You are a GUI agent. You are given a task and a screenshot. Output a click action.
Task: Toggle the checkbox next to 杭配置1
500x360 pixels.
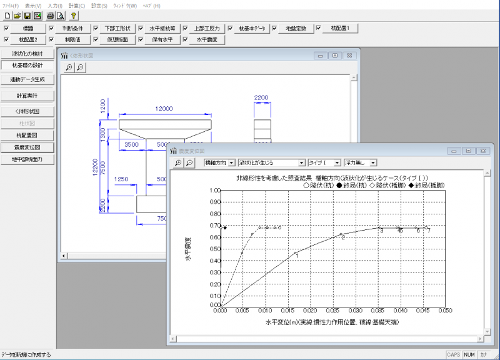pyautogui.click(x=318, y=27)
